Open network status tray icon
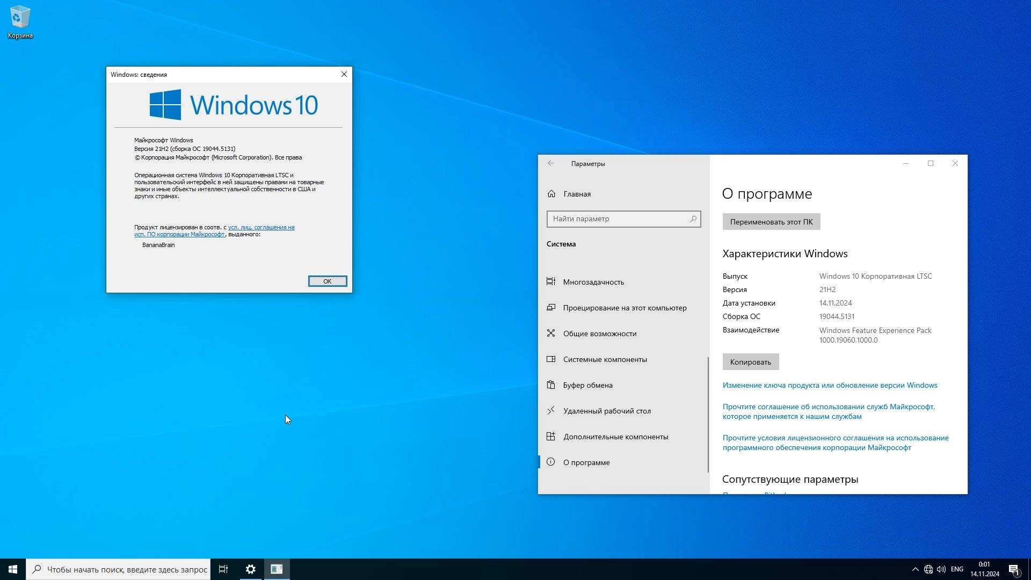The image size is (1031, 580). tap(928, 569)
